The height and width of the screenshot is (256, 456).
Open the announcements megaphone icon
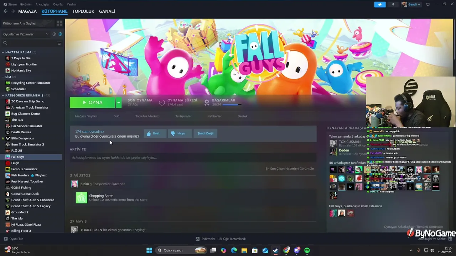pos(380,4)
